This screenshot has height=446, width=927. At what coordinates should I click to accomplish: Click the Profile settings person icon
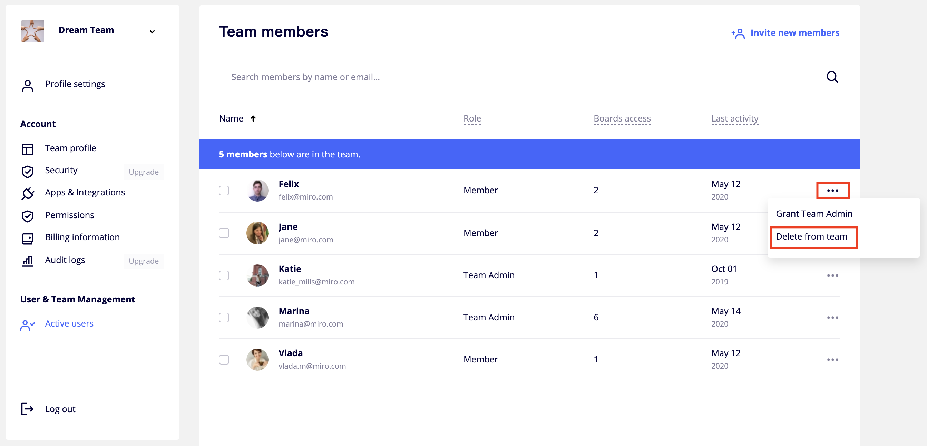[27, 86]
